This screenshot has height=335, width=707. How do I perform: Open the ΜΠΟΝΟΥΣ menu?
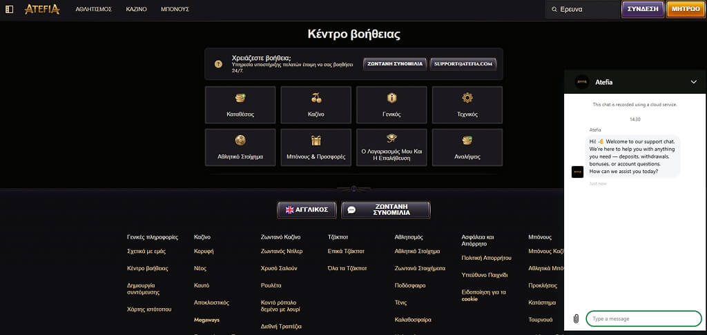coord(175,9)
